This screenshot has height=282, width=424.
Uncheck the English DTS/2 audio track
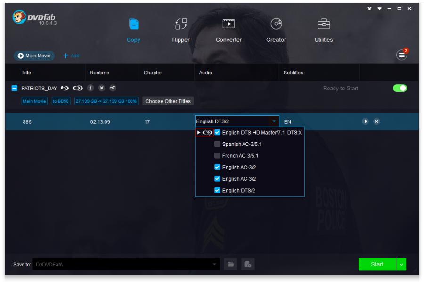click(217, 190)
